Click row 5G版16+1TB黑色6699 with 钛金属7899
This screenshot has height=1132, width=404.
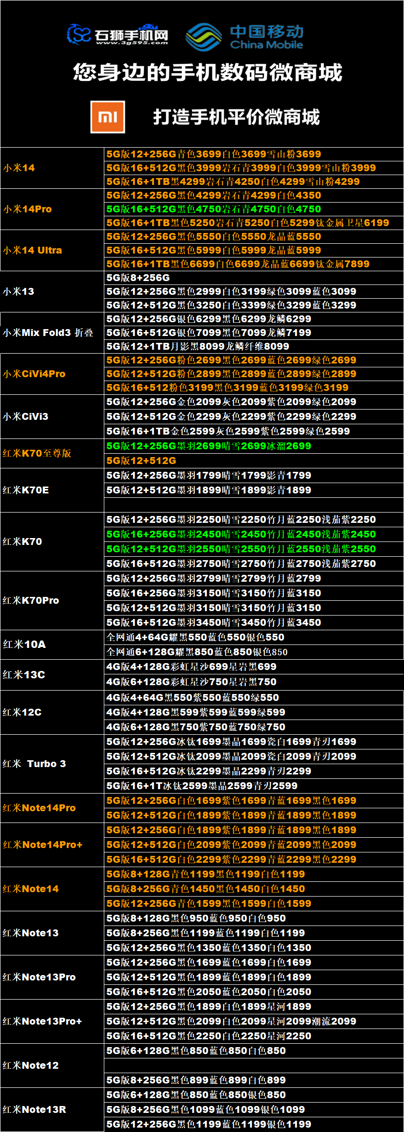[x=254, y=264]
